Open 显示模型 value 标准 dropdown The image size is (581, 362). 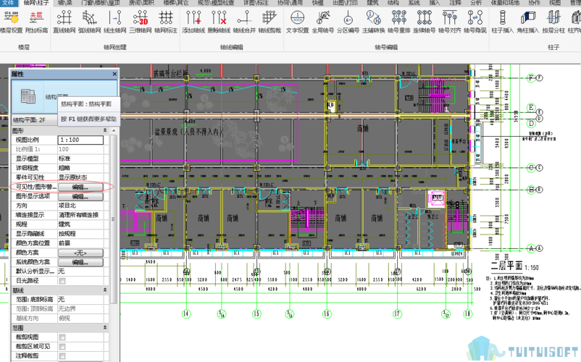tap(80, 159)
